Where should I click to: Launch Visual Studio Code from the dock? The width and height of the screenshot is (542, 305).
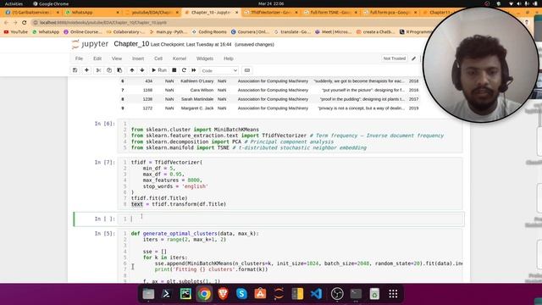coord(316,294)
